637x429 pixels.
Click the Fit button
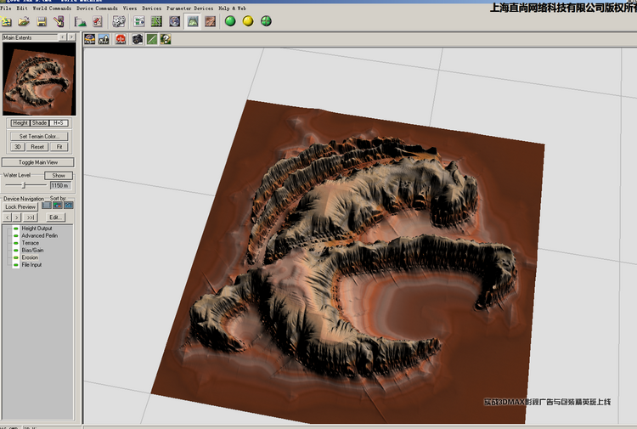(x=59, y=147)
